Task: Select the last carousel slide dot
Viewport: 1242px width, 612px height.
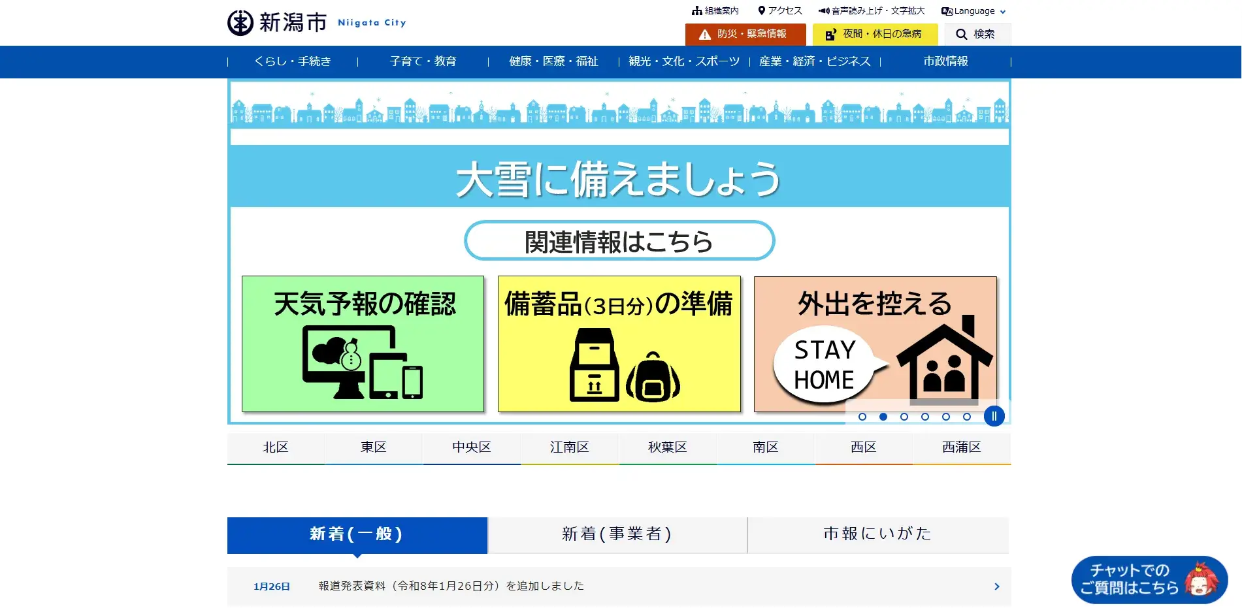Action: [967, 417]
